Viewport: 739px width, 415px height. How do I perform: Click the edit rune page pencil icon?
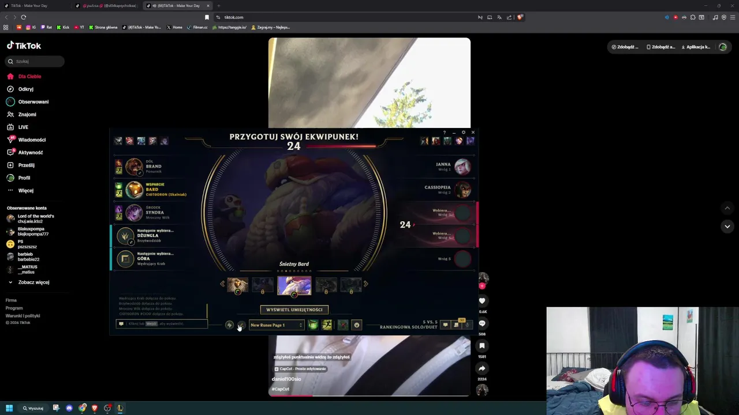pyautogui.click(x=241, y=325)
